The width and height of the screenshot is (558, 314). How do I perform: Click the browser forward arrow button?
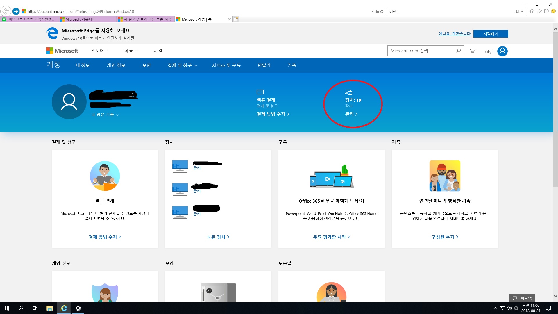(16, 11)
